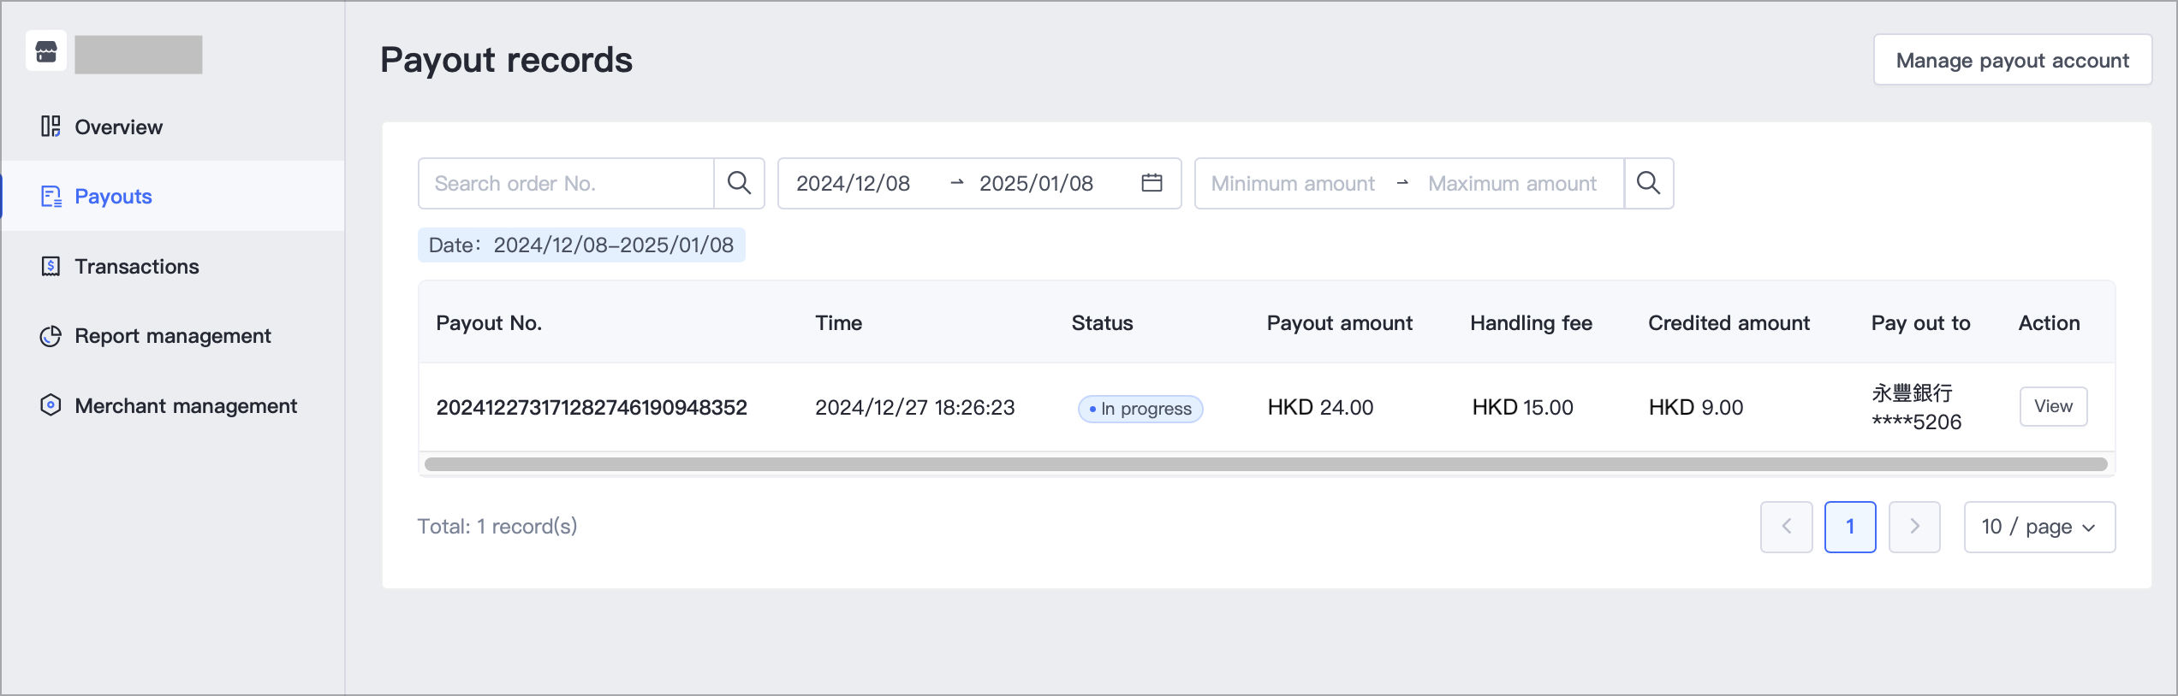The width and height of the screenshot is (2178, 696).
Task: Open Report management section
Action: (x=172, y=336)
